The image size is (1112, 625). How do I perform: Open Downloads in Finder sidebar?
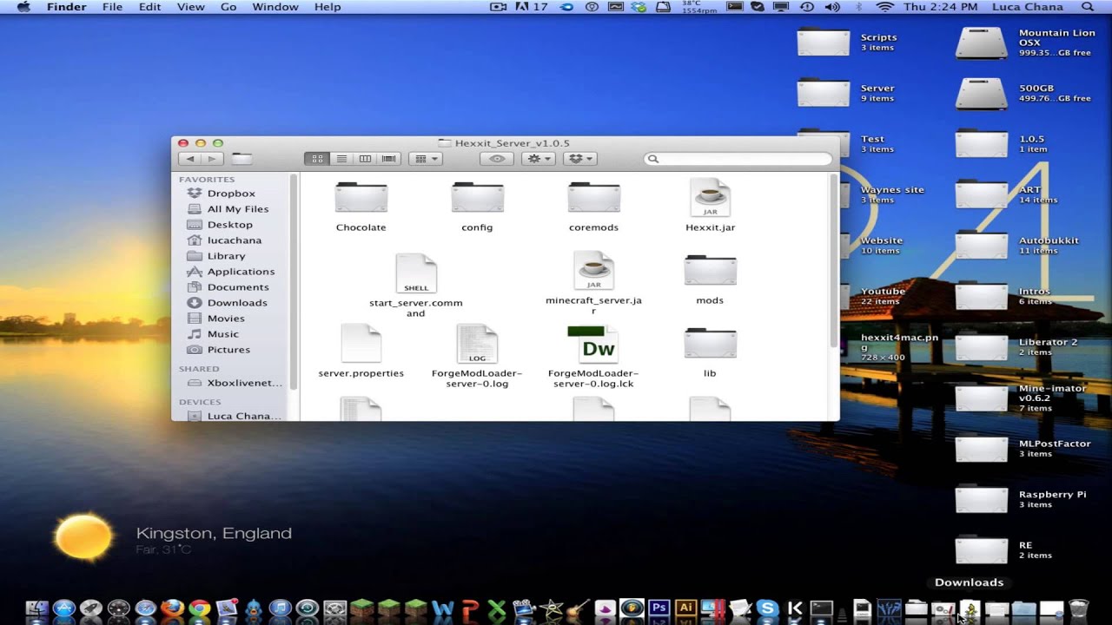pyautogui.click(x=237, y=303)
